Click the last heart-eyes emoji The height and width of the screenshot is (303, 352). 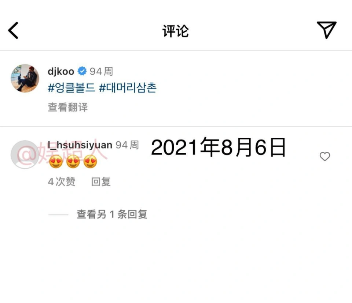point(90,162)
